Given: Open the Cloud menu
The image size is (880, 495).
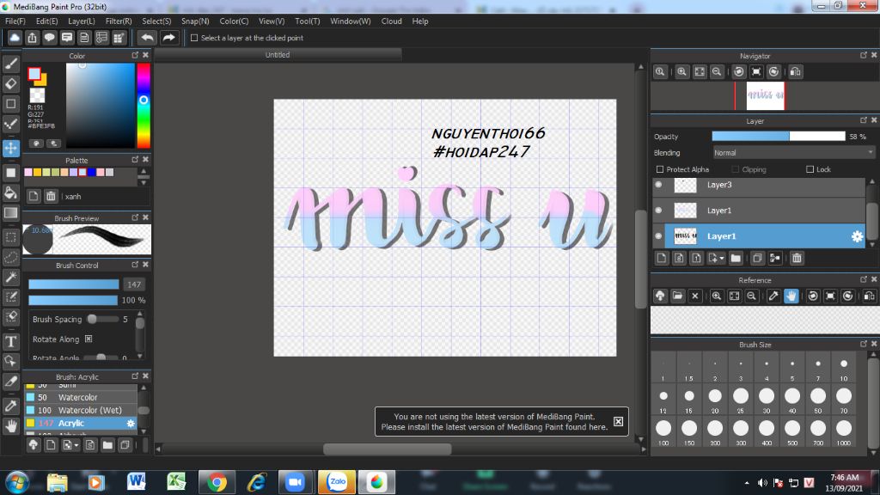Looking at the screenshot, I should 391,21.
